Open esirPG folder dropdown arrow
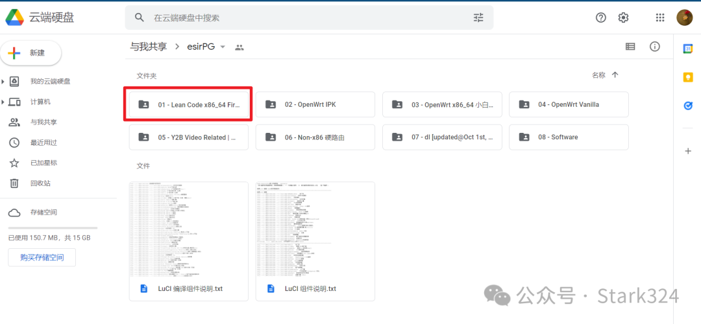701x324 pixels. (223, 47)
